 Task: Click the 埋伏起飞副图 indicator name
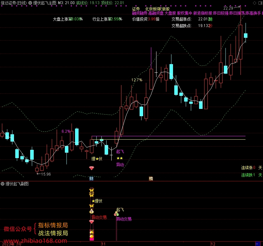17,184
